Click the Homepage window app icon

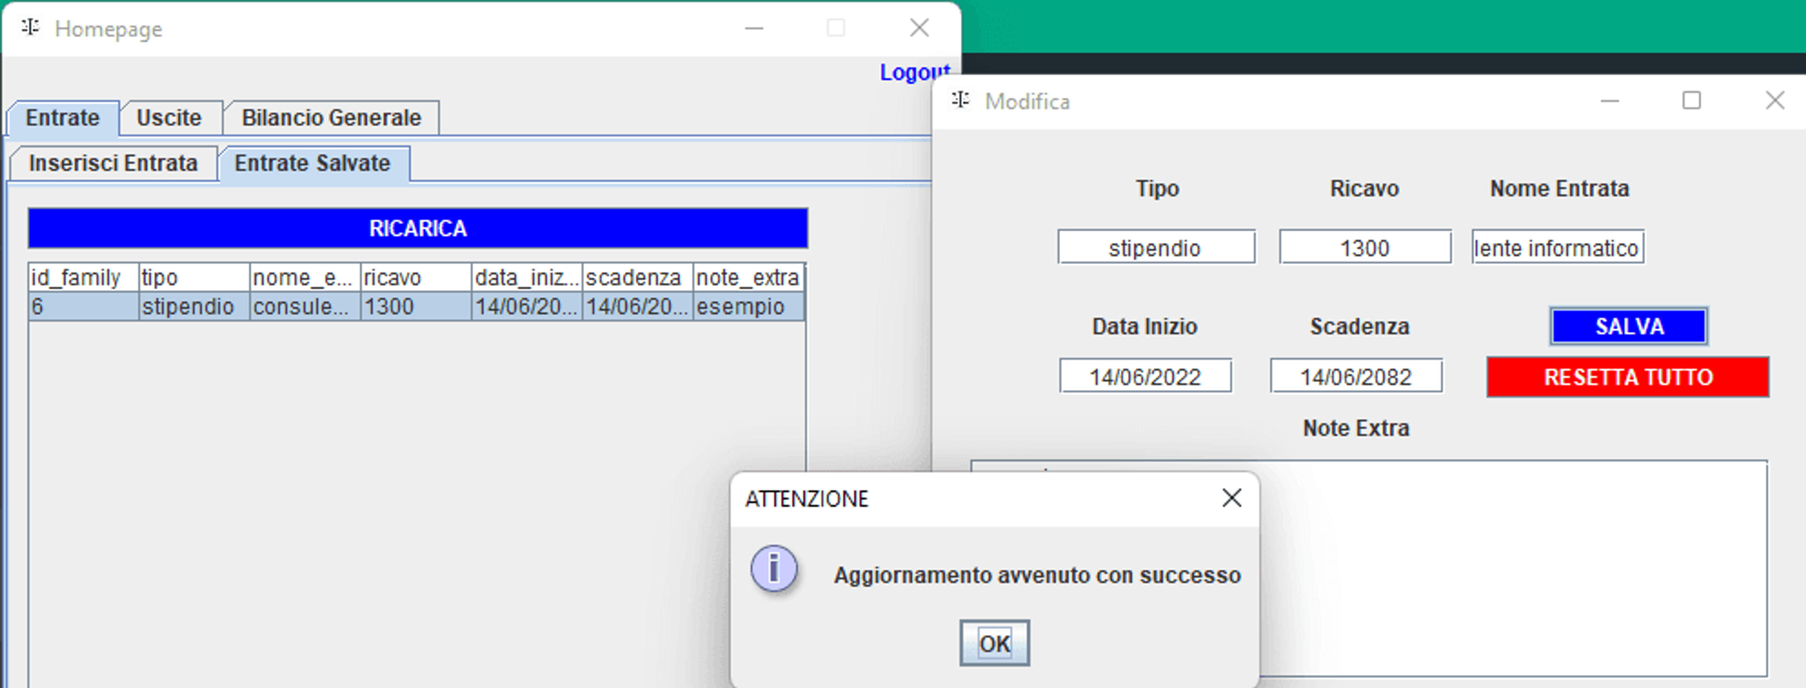pos(30,28)
